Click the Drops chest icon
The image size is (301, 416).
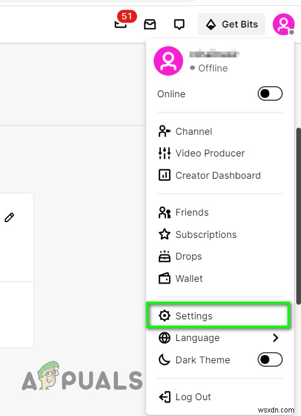pyautogui.click(x=164, y=256)
